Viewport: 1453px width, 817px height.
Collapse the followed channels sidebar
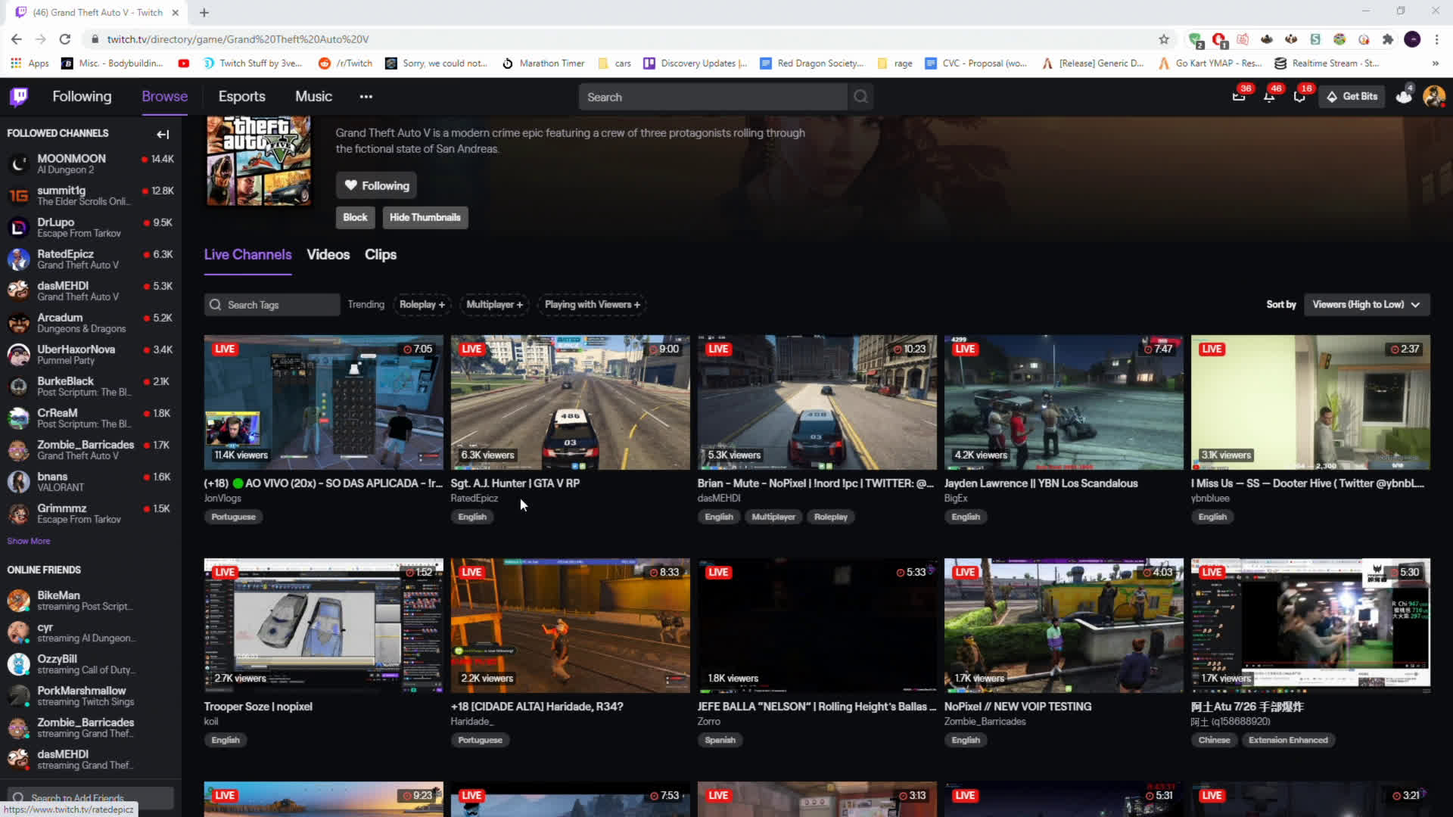click(x=163, y=134)
